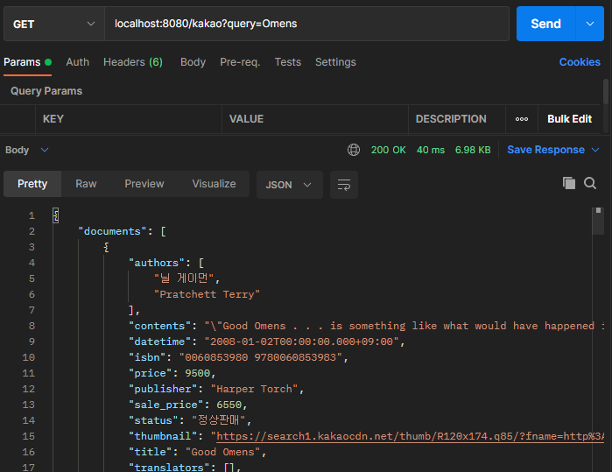This screenshot has height=472, width=612.
Task: Click the copy response icon
Action: tap(569, 183)
